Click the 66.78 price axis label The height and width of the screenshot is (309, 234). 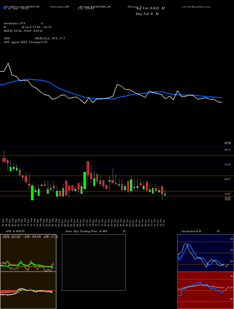(227, 150)
